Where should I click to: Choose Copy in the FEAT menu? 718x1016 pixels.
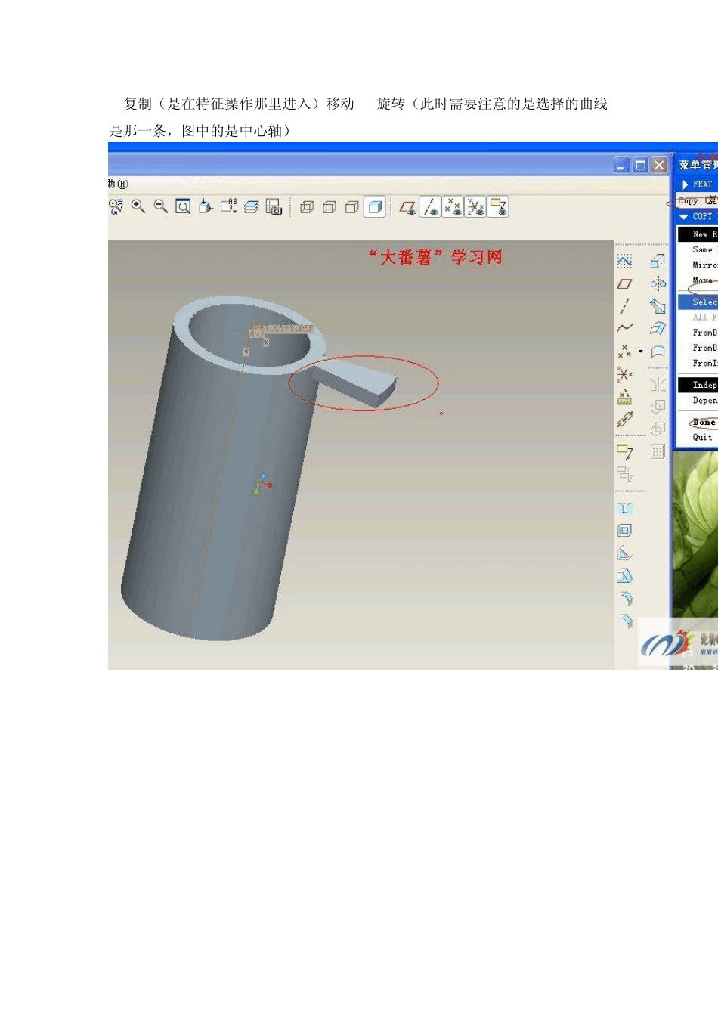697,200
